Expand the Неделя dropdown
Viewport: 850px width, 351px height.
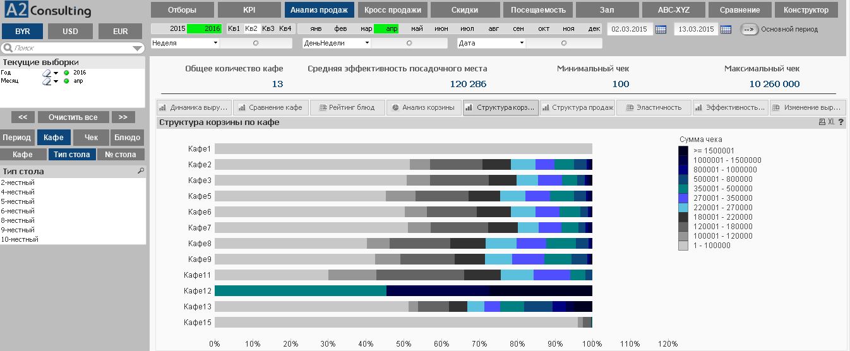pyautogui.click(x=215, y=43)
